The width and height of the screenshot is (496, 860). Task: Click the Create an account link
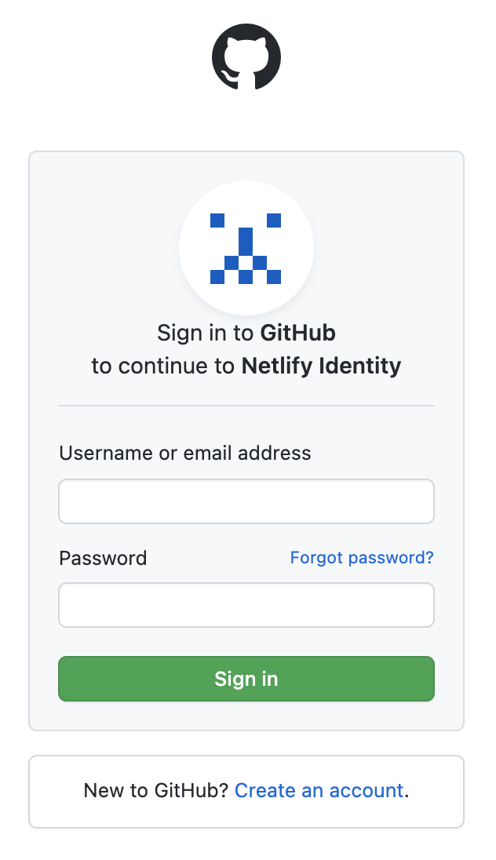[x=319, y=791]
